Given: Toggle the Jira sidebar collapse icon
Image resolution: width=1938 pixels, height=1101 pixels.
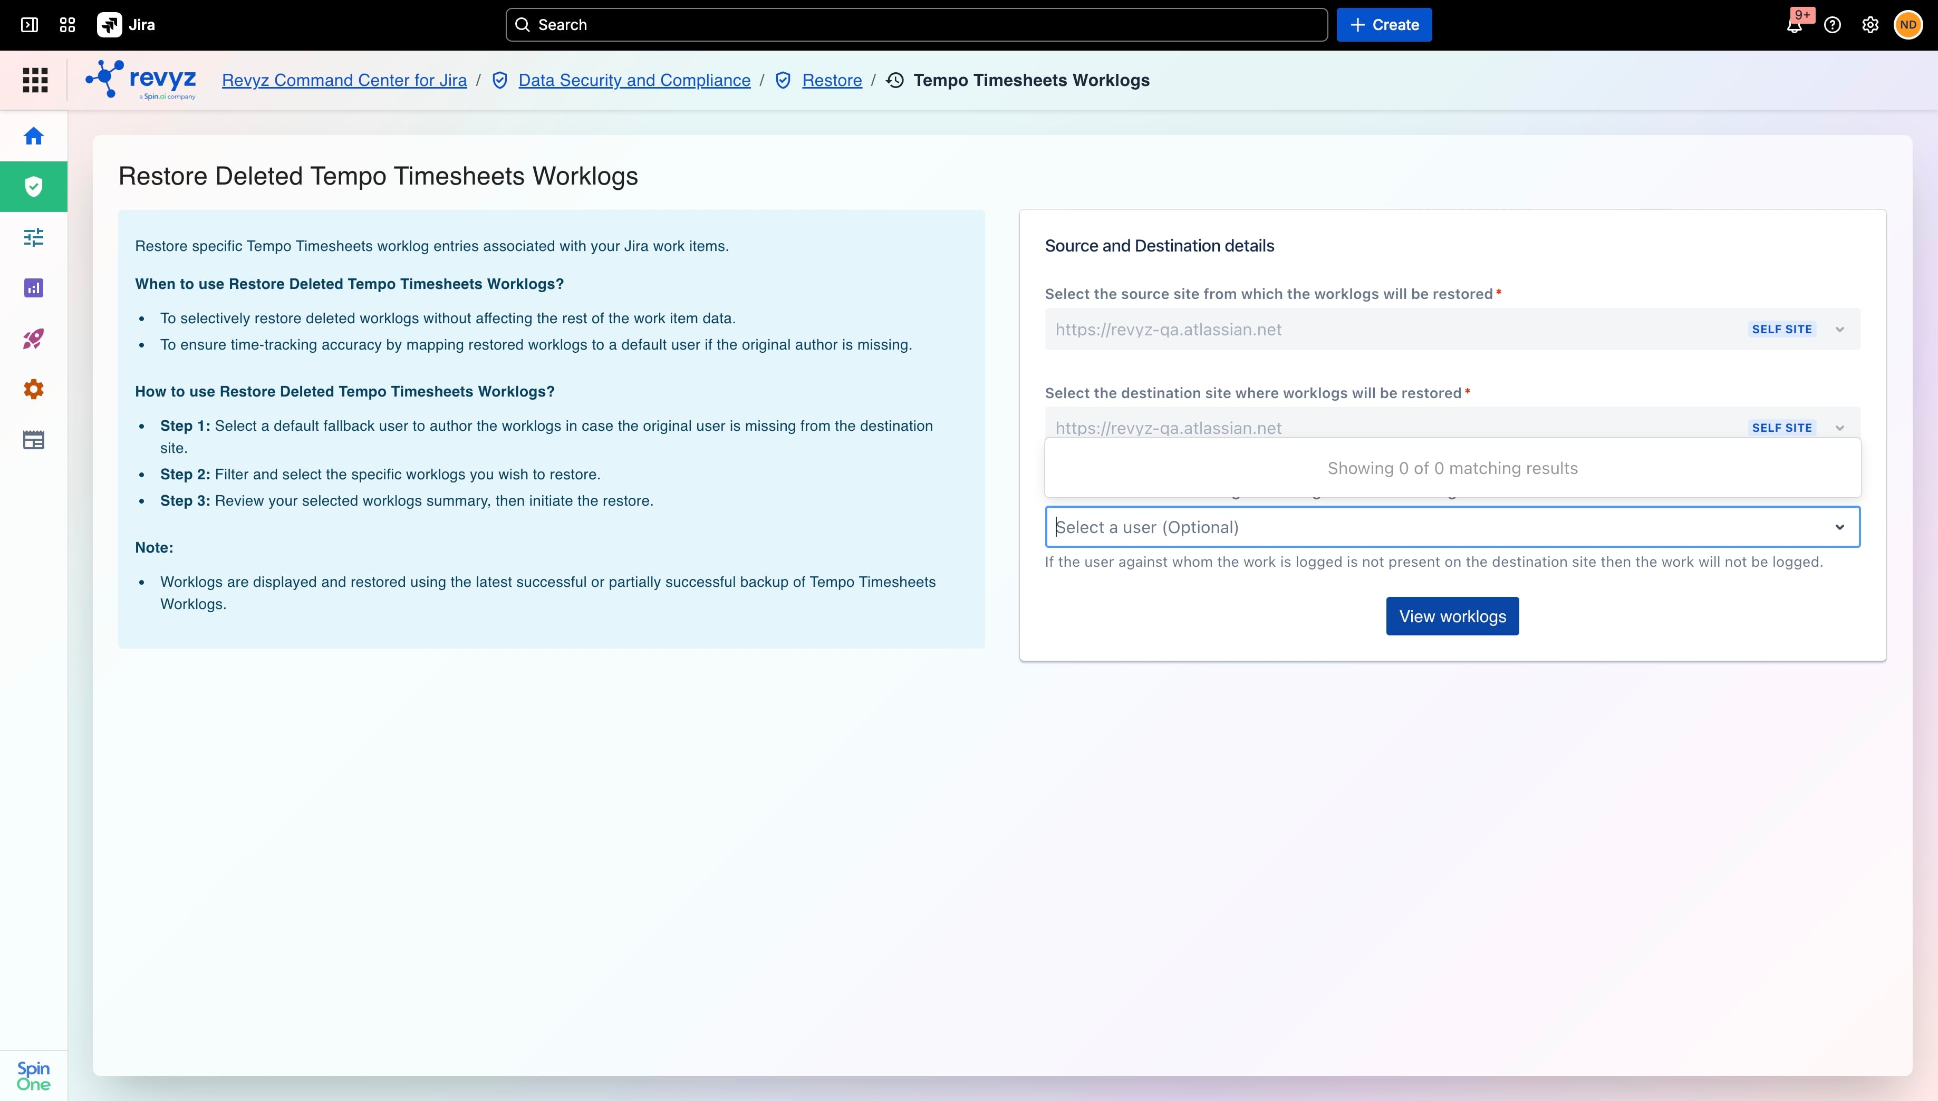Looking at the screenshot, I should 30,25.
